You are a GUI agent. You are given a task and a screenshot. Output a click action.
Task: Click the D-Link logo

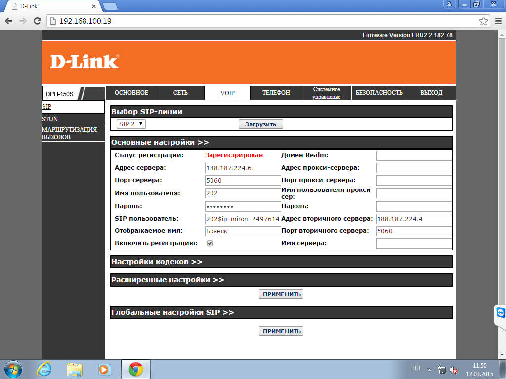point(84,62)
